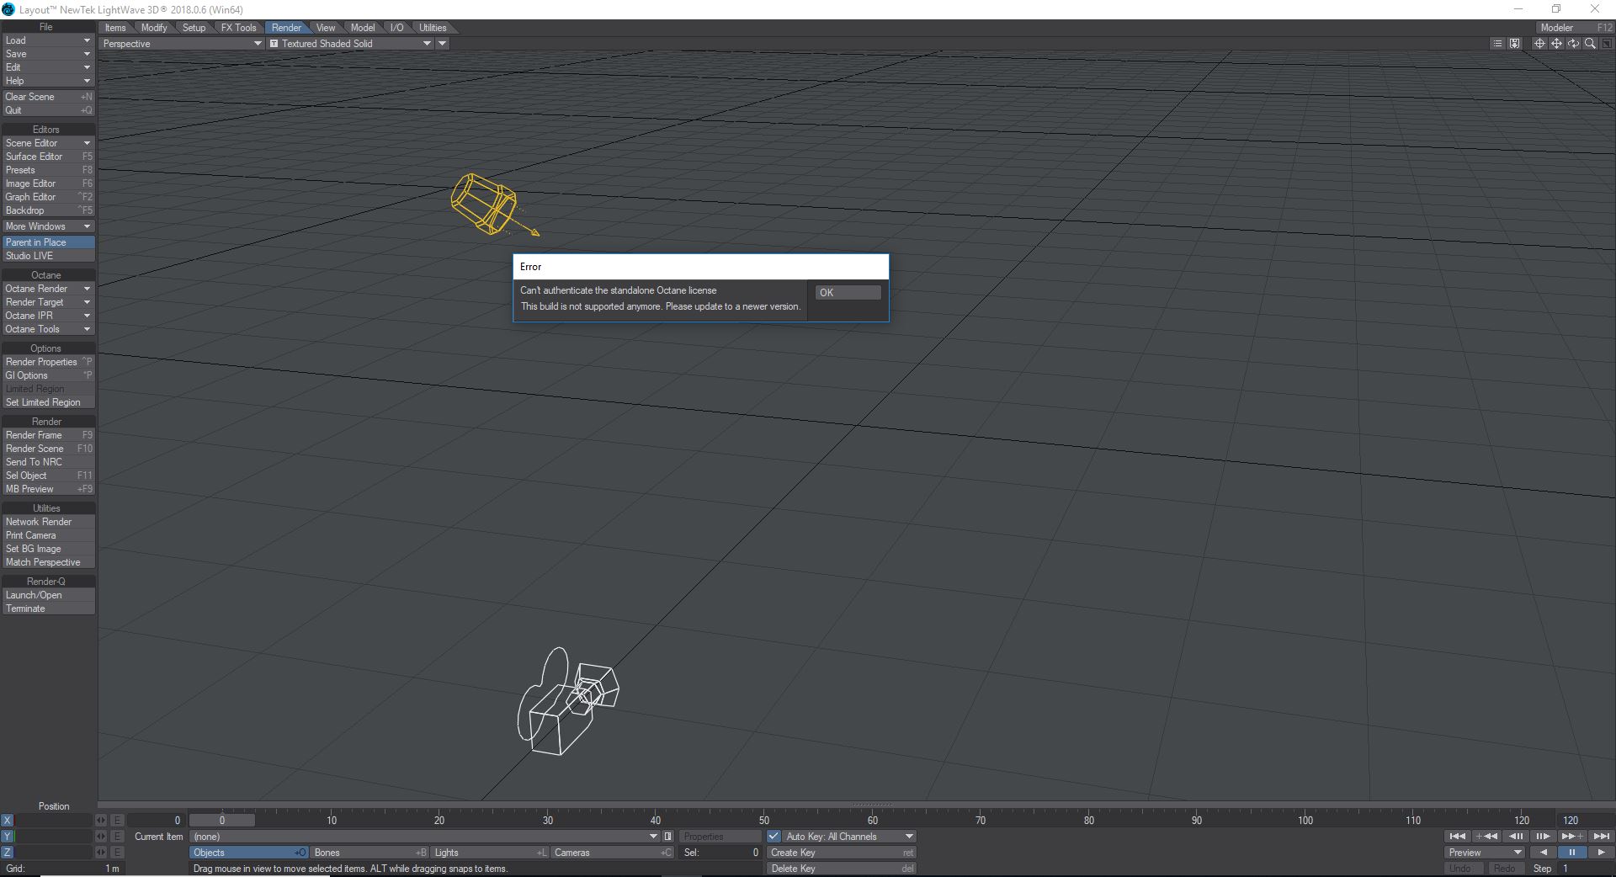Open envelope E button for X channel
This screenshot has height=877, width=1616.
118,821
